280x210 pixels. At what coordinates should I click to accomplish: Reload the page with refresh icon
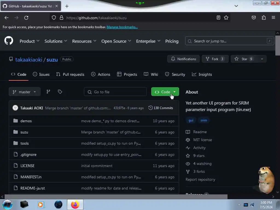coord(26,18)
